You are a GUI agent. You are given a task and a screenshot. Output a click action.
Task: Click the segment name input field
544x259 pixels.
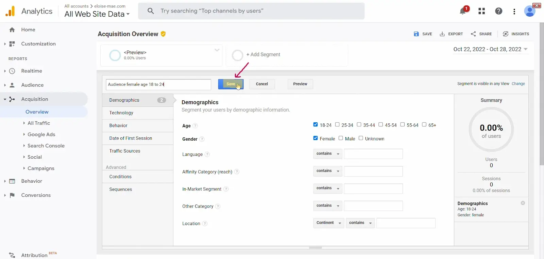(158, 84)
